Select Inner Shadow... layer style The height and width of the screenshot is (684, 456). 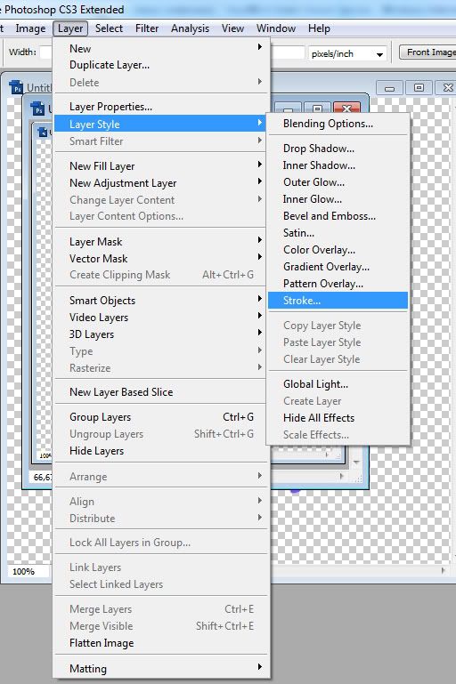pos(338,165)
